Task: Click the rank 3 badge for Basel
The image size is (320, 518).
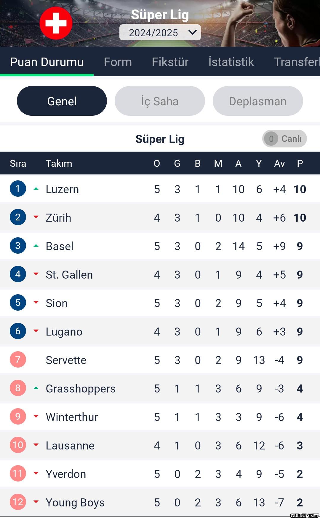Action: (x=18, y=246)
